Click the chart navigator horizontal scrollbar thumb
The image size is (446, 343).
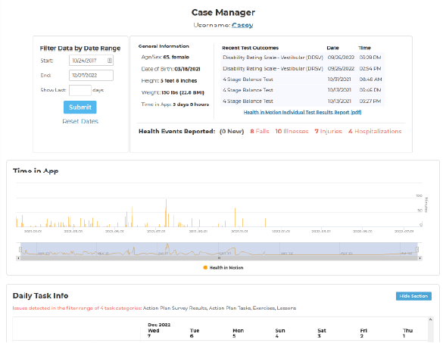click(x=219, y=258)
